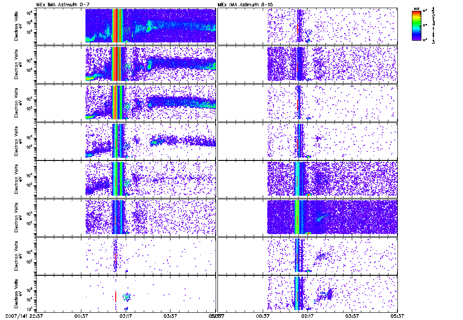
Task: Click the bottom Azimuth 0-7 panel with single red line
Action: (x=126, y=294)
